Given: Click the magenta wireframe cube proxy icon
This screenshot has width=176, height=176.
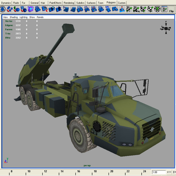Looking at the screenshot, I should [31, 9].
